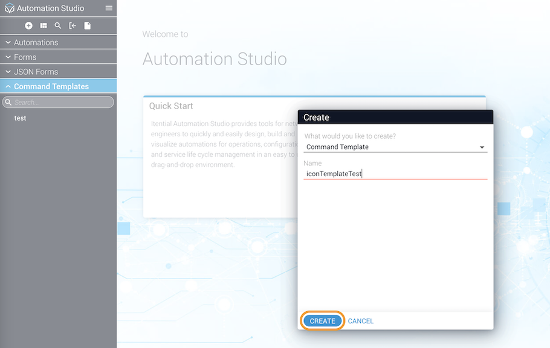Click the CANCEL link in Create dialog
Image resolution: width=550 pixels, height=348 pixels.
click(361, 321)
